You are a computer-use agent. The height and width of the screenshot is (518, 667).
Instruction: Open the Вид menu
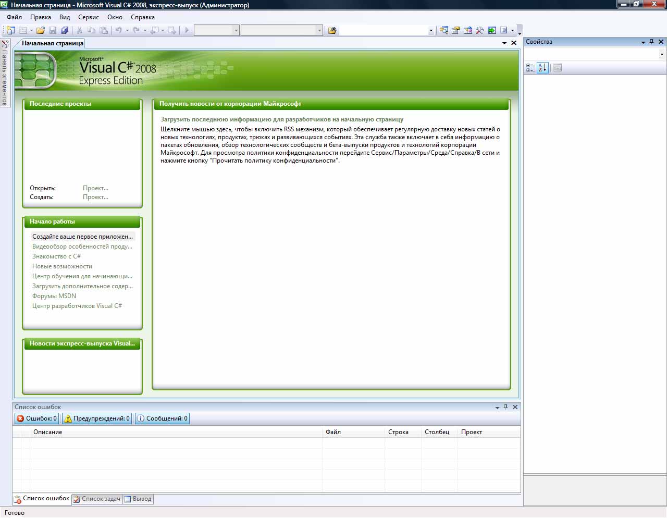[x=65, y=17]
